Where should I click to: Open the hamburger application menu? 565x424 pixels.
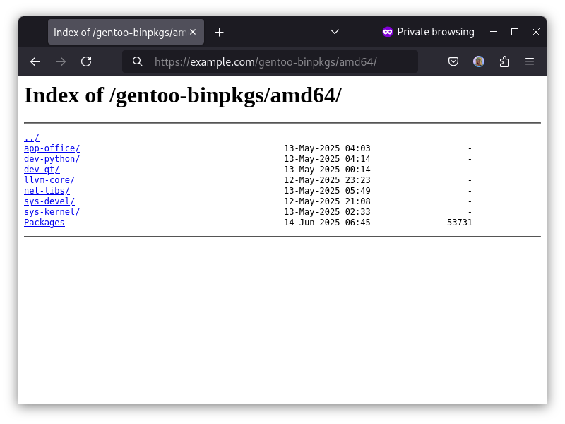pyautogui.click(x=529, y=61)
